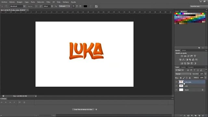Add a Color Balance adjustment
The image size is (208, 117).
(x=183, y=60)
